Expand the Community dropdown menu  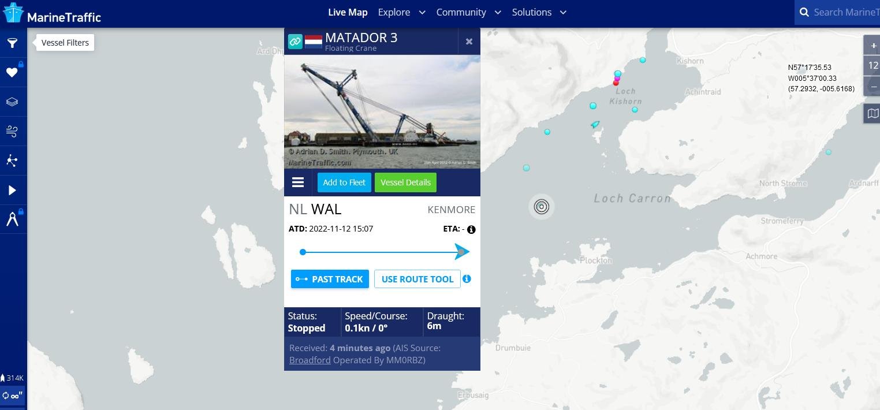coord(469,12)
